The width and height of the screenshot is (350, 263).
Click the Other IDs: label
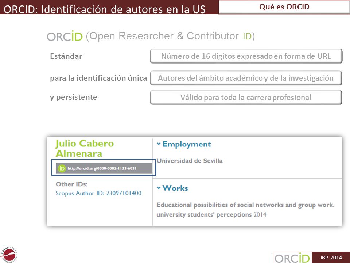(x=72, y=184)
